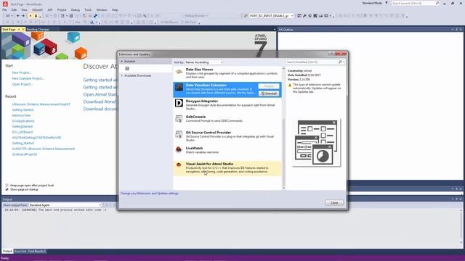
Task: Click Change your Extensions and Updates settings link
Action: (x=150, y=194)
